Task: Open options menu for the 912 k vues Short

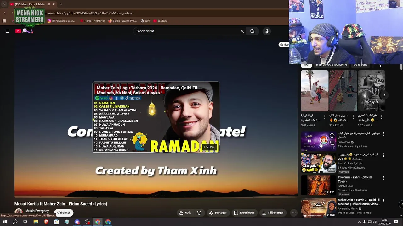Action: point(353,117)
